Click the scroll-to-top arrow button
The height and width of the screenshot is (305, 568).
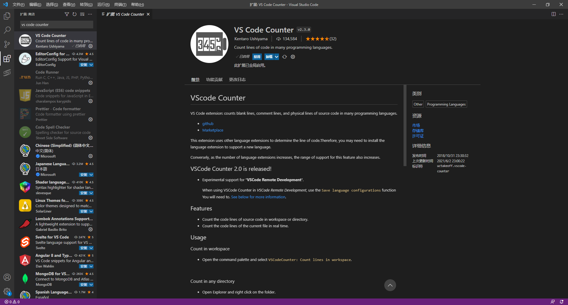pyautogui.click(x=390, y=285)
